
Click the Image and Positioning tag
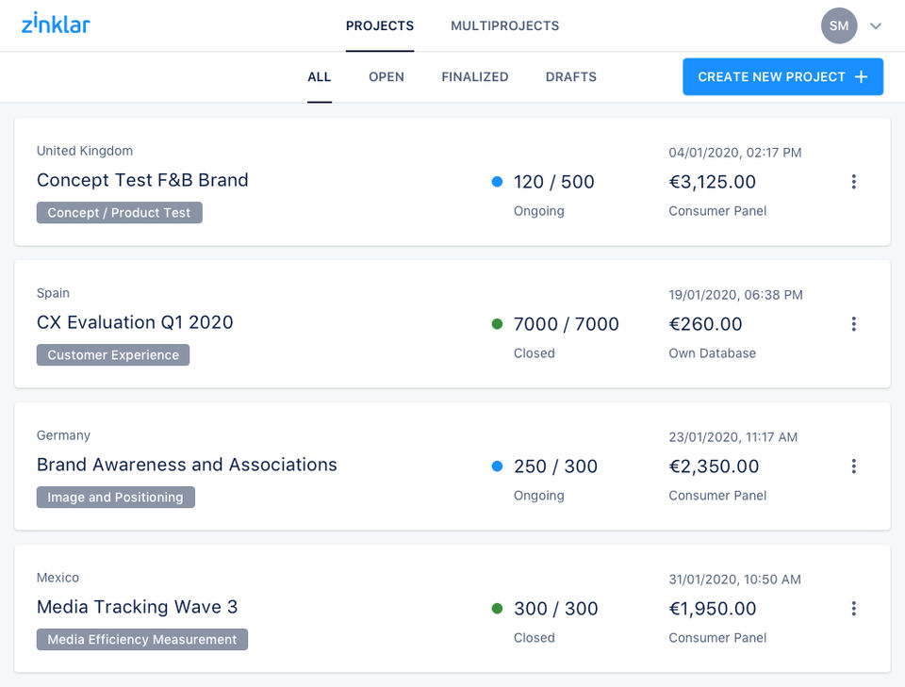pos(116,498)
